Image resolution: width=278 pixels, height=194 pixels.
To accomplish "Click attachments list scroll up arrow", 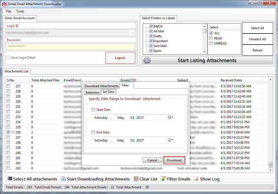I will pos(270,79).
